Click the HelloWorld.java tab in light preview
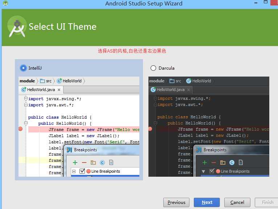Viewport: 278px width, 209px height. click(41, 90)
